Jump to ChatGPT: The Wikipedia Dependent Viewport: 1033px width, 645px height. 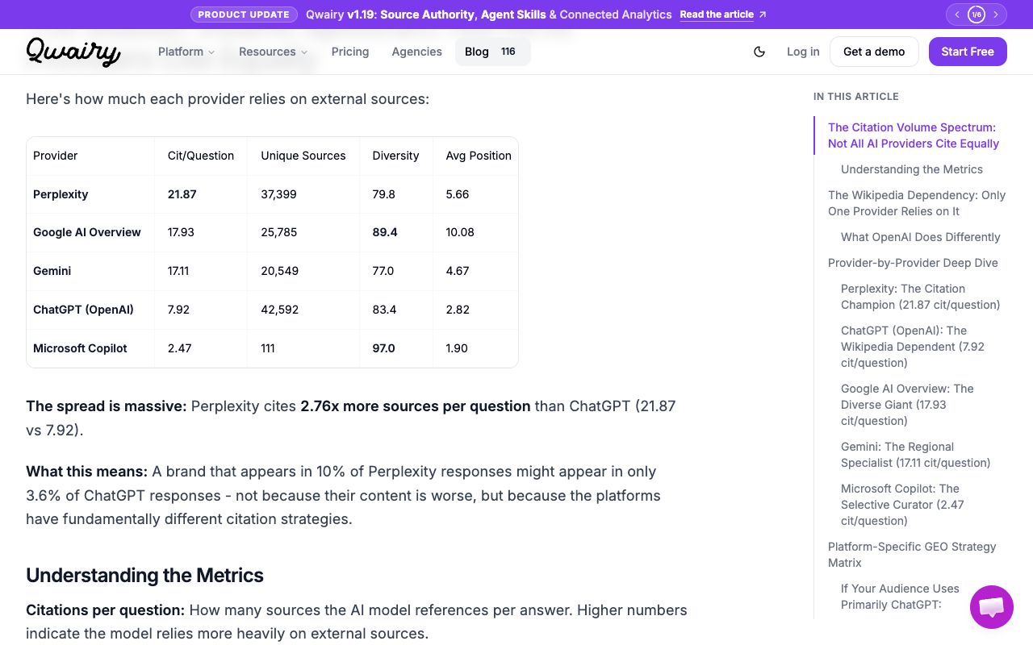[x=913, y=347]
